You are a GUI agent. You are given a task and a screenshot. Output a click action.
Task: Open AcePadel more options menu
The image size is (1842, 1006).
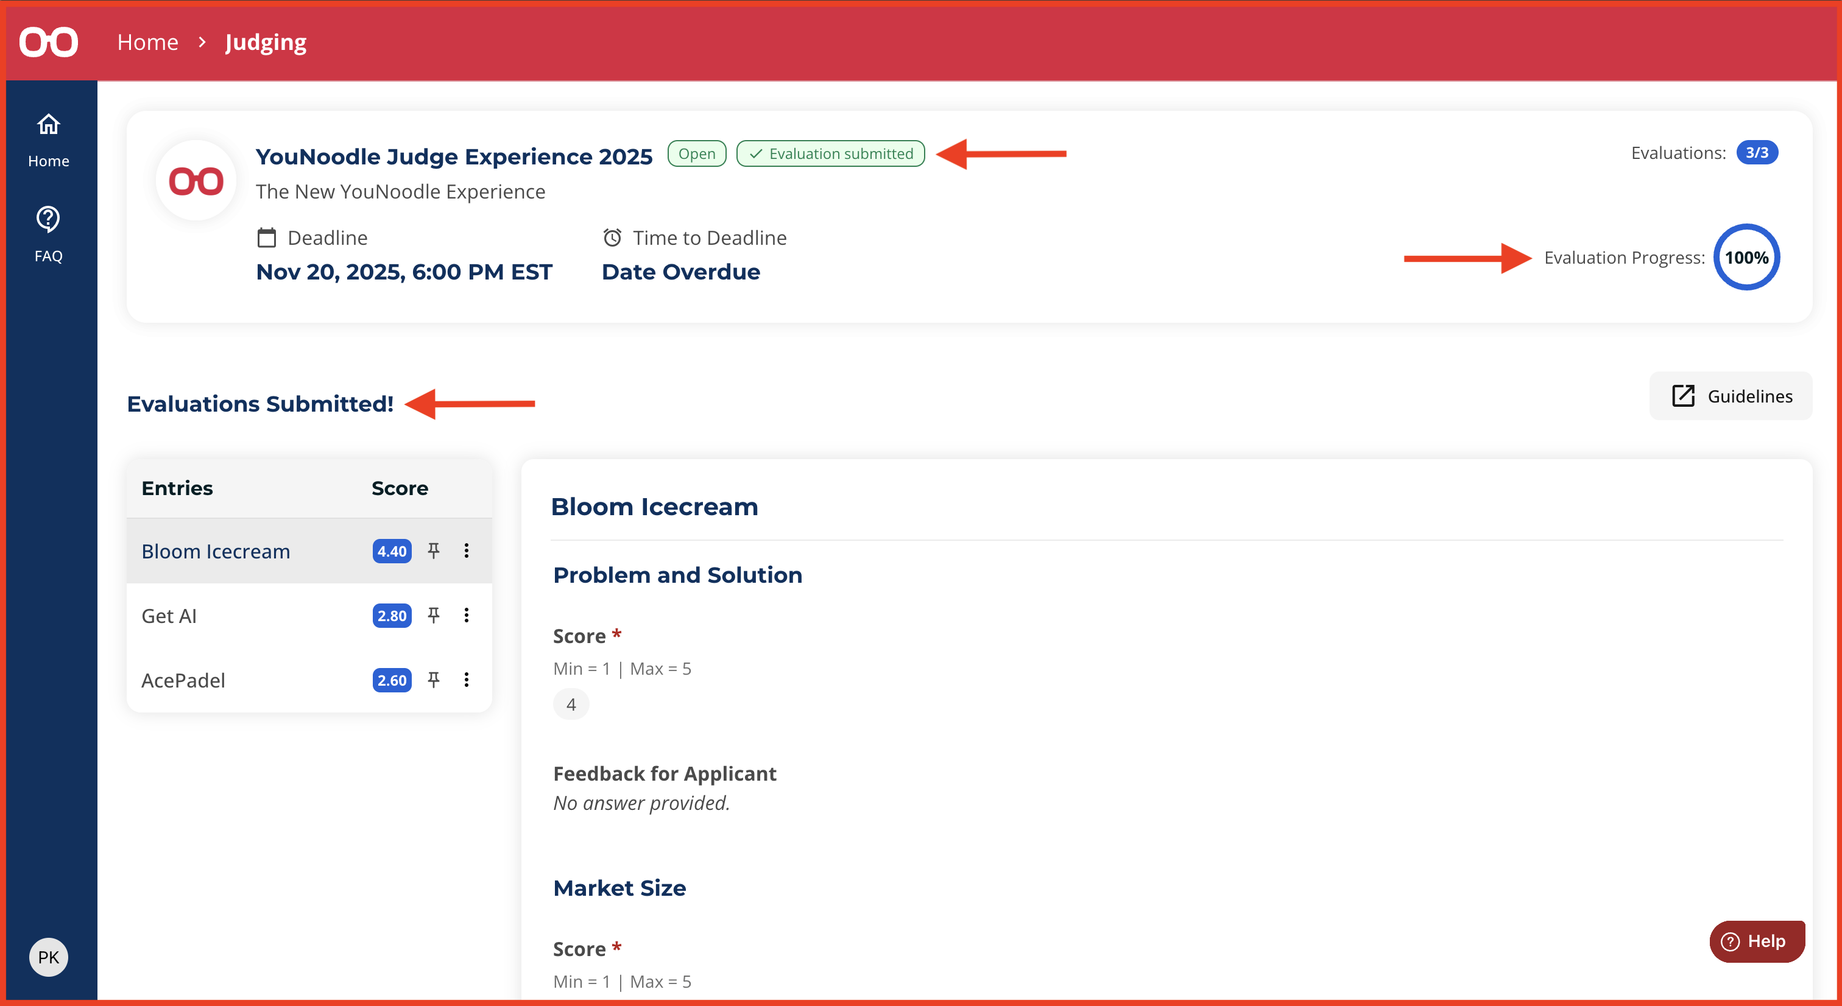pyautogui.click(x=466, y=679)
